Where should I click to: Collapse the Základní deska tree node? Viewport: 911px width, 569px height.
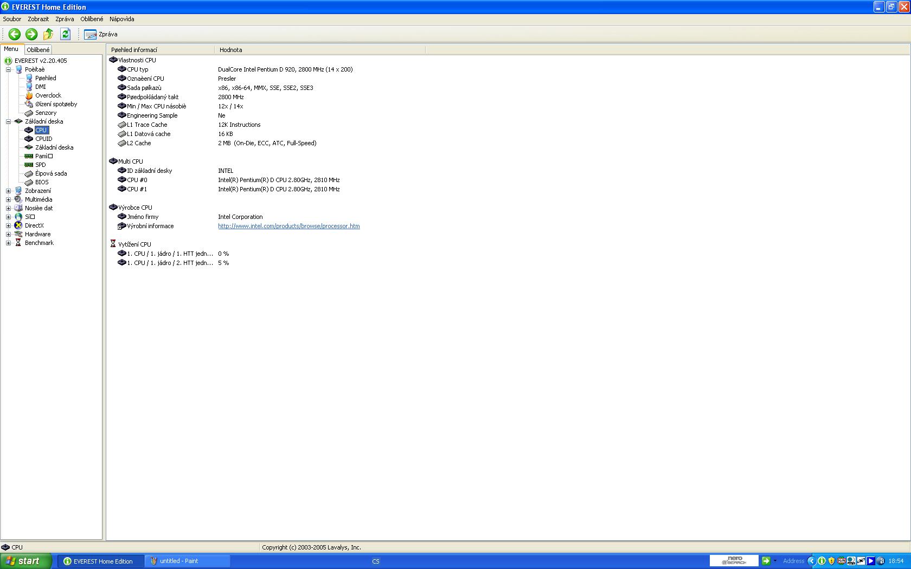[x=8, y=121]
